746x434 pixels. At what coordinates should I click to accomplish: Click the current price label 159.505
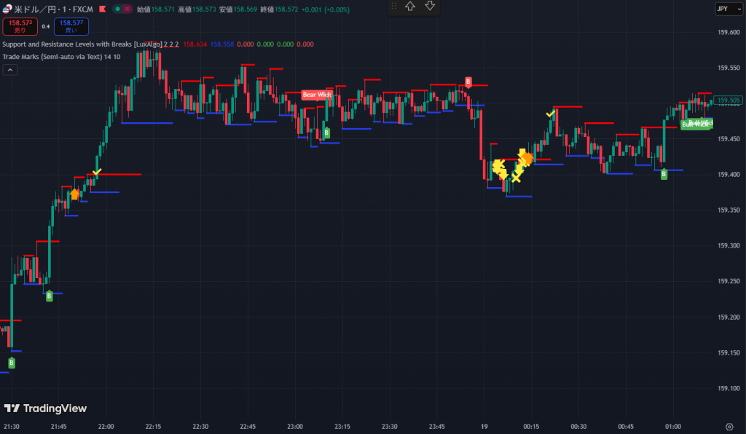coord(729,100)
